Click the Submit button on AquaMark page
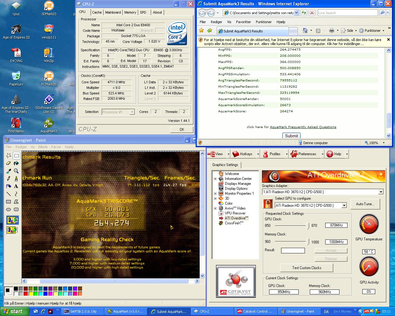 (291, 136)
